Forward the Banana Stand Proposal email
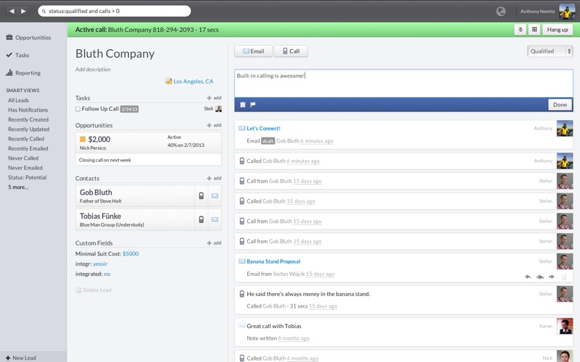 552,277
